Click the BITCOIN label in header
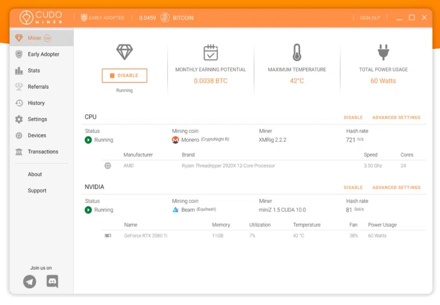The width and height of the screenshot is (440, 305). (x=183, y=18)
